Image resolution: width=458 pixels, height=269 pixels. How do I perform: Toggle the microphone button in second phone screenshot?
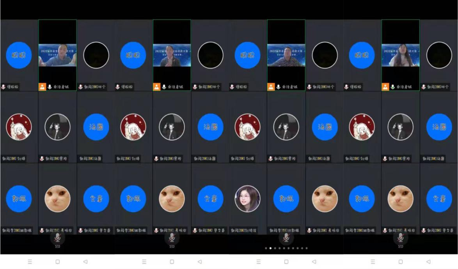click(x=172, y=237)
